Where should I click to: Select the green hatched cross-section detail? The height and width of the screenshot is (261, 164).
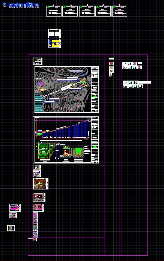(45, 151)
